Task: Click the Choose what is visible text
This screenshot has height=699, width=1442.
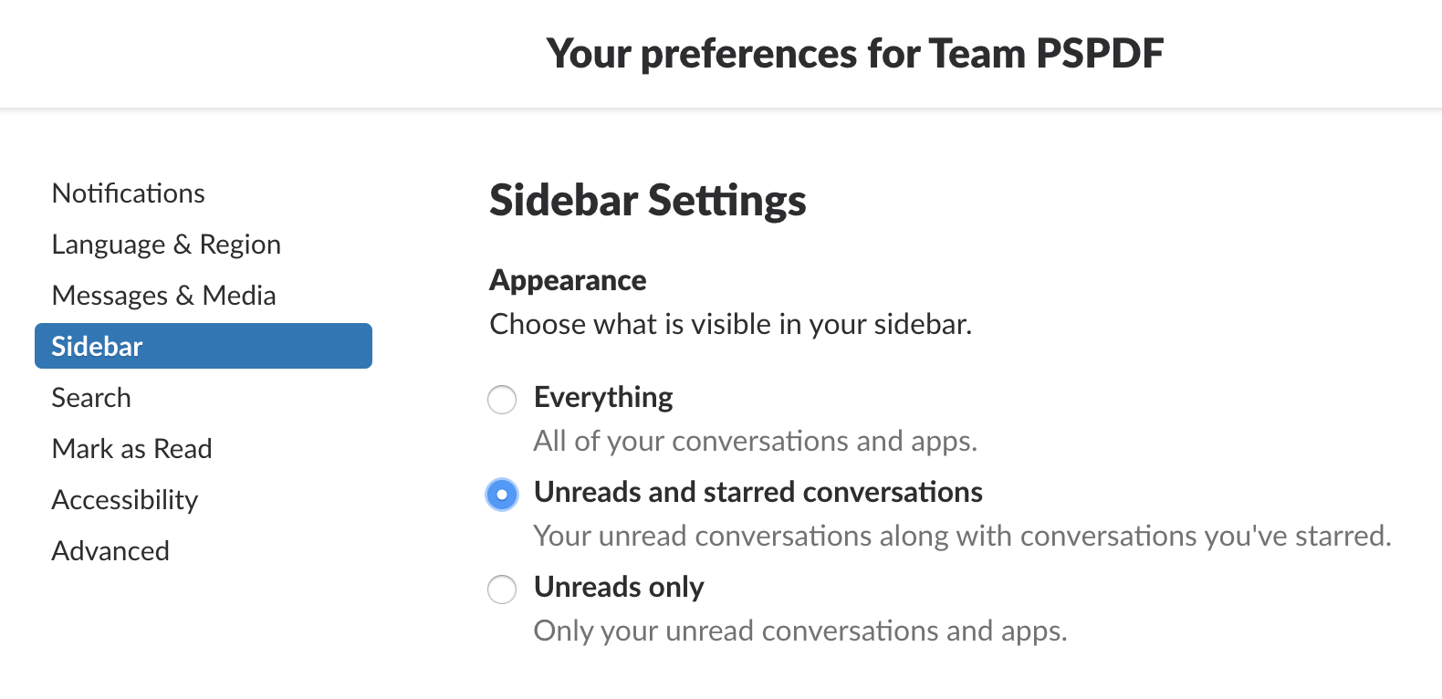Action: coord(731,324)
